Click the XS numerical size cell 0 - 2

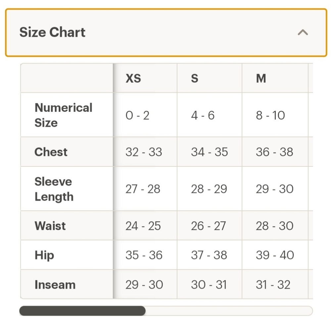(137, 115)
